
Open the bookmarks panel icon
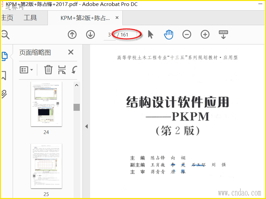(4, 75)
